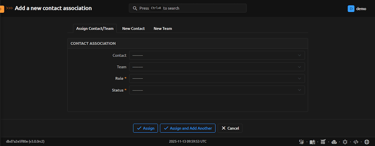Click the blue D user avatar
This screenshot has width=375, height=146.
[351, 8]
